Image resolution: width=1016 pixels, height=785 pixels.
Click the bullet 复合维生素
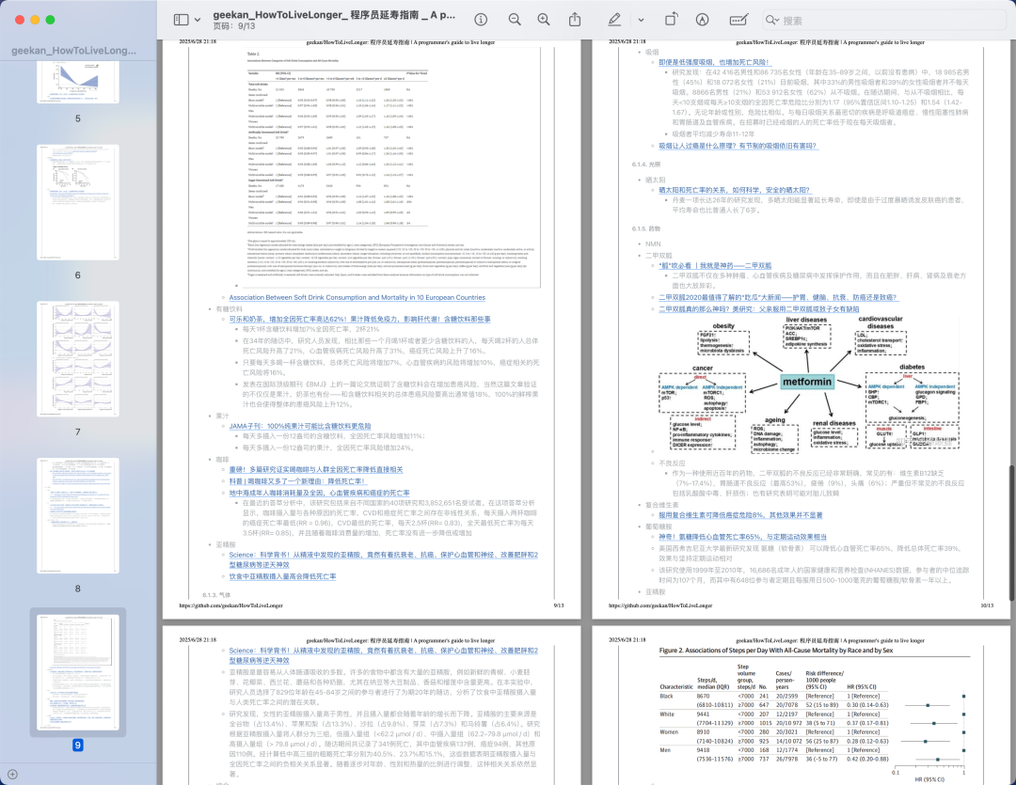tap(662, 505)
